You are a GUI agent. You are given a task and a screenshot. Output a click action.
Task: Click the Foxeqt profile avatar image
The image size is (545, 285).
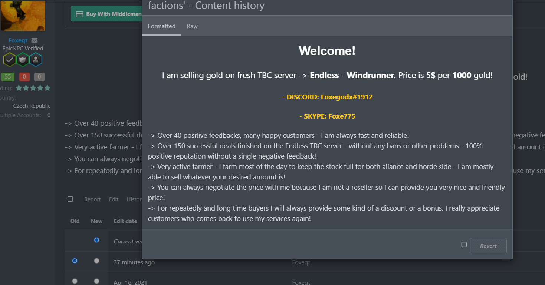click(x=23, y=16)
